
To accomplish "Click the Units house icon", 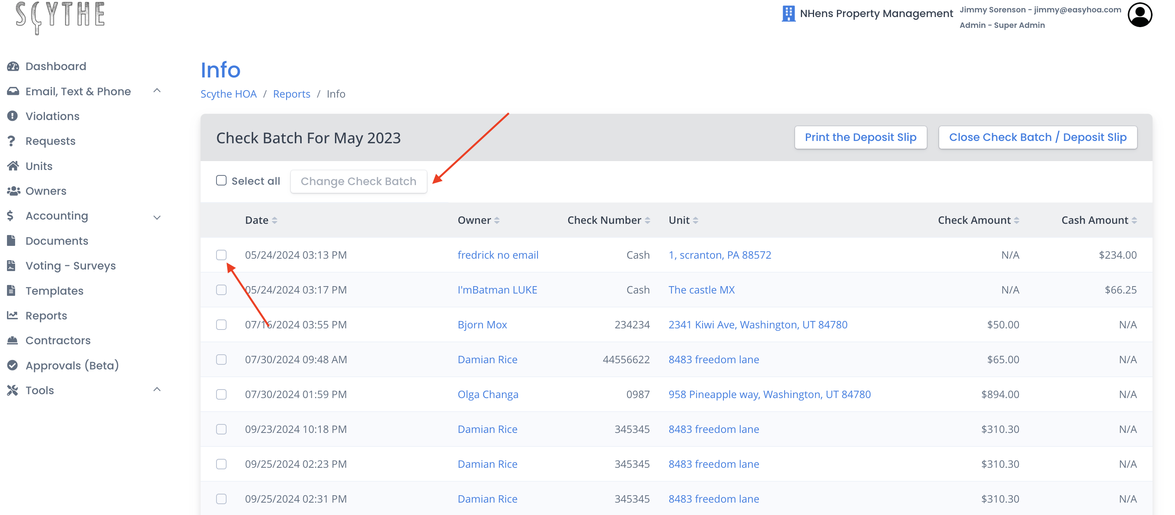I will point(13,166).
